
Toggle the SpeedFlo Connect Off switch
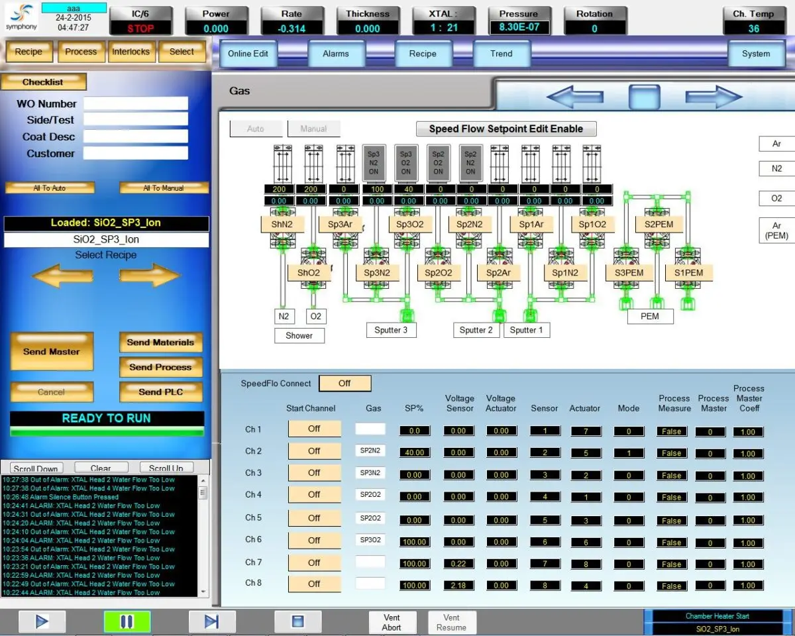[344, 383]
